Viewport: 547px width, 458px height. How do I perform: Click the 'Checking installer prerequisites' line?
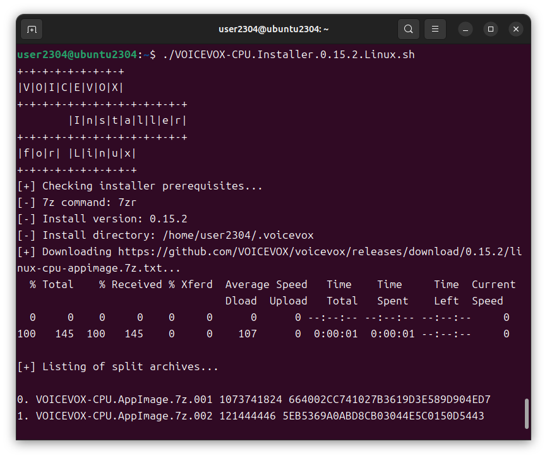click(140, 186)
